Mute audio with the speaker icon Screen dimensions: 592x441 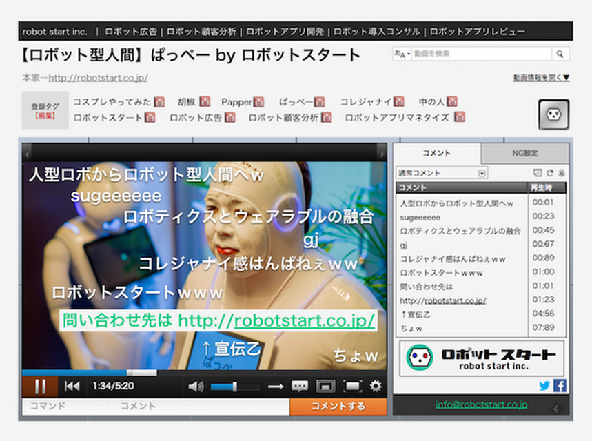(196, 387)
